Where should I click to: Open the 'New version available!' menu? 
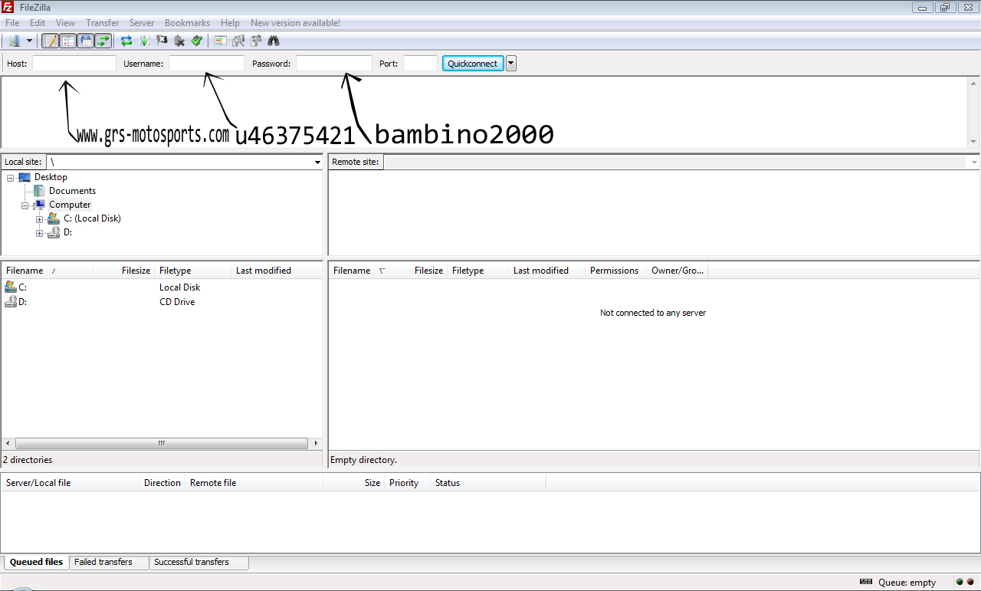(295, 23)
